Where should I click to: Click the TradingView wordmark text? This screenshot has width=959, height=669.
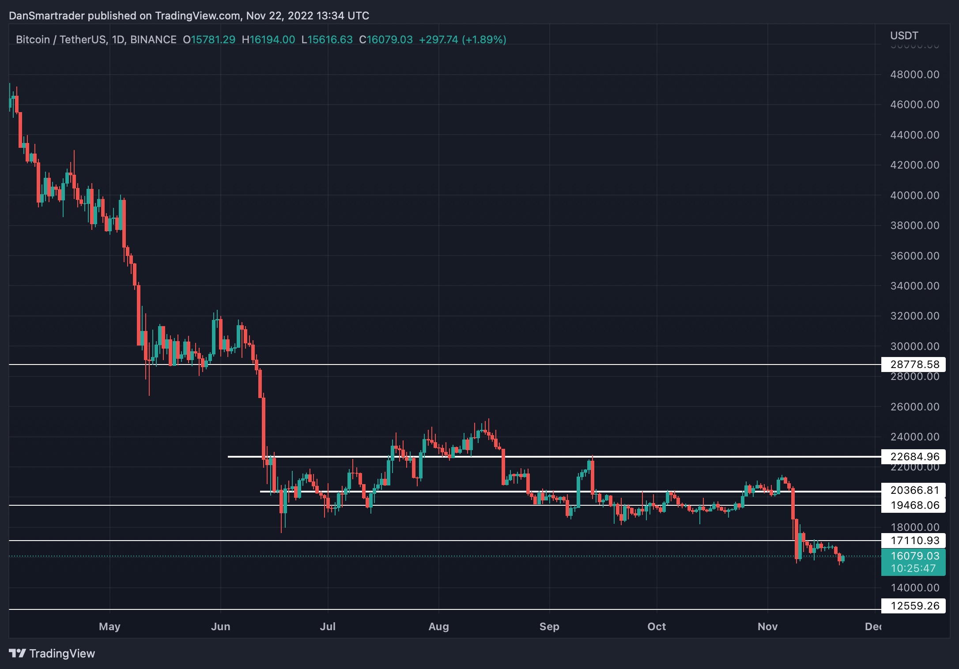pyautogui.click(x=62, y=654)
